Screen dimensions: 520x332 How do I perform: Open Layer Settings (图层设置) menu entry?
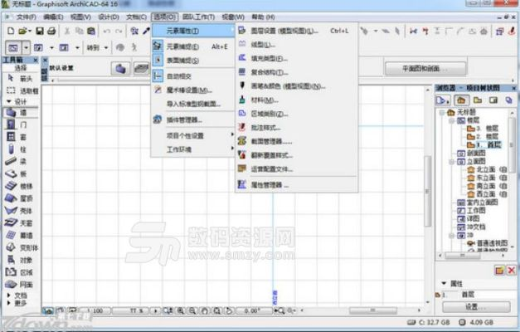coord(296,31)
